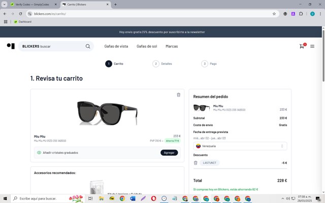
Task: Open the volume control in the tray
Action: [288, 198]
